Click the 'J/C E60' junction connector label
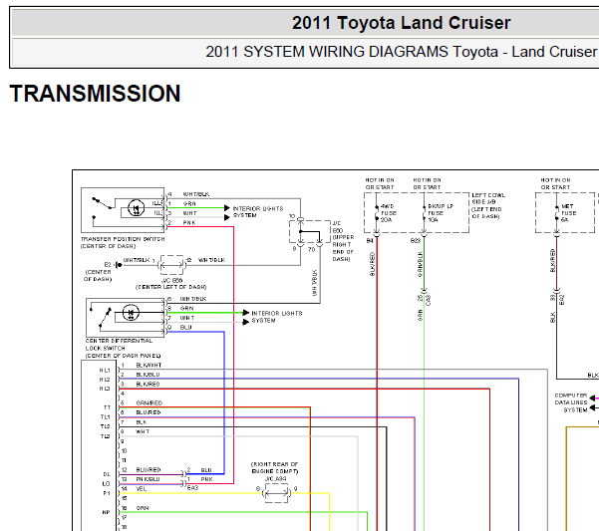Screen dimensions: 599x531 338,227
